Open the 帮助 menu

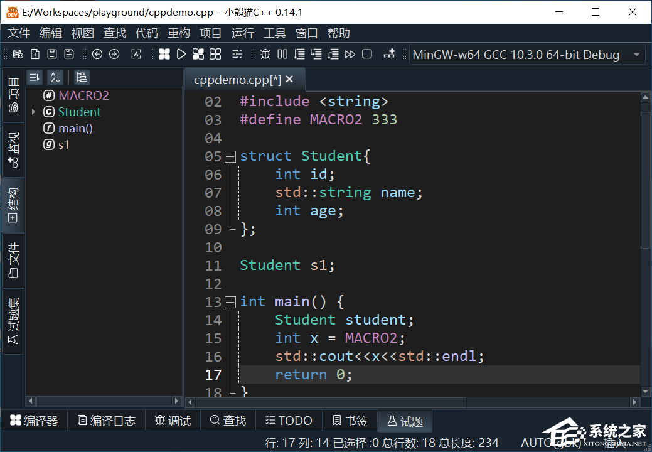click(339, 33)
